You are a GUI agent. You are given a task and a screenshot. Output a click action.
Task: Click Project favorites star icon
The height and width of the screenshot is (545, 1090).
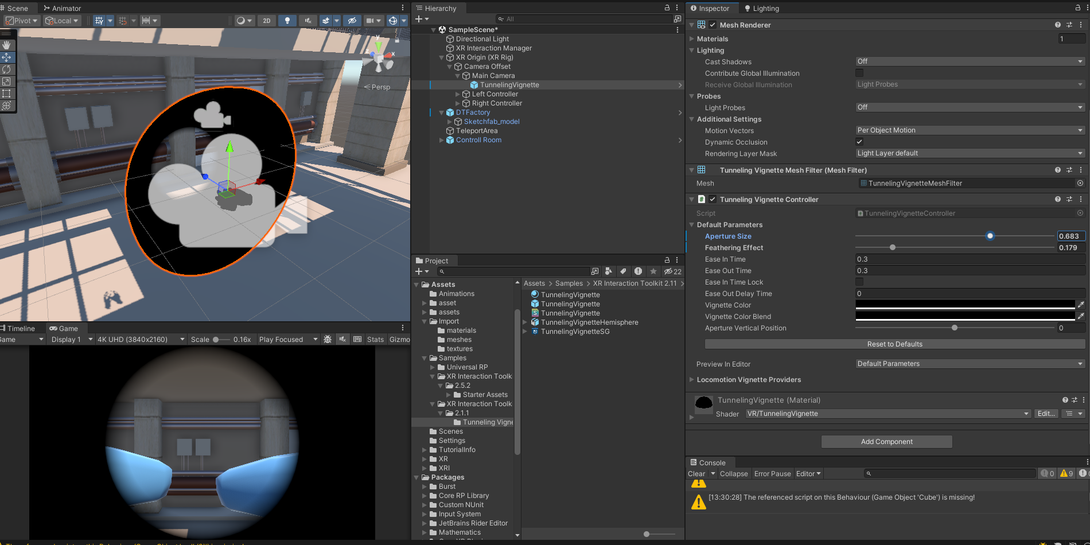pos(653,271)
